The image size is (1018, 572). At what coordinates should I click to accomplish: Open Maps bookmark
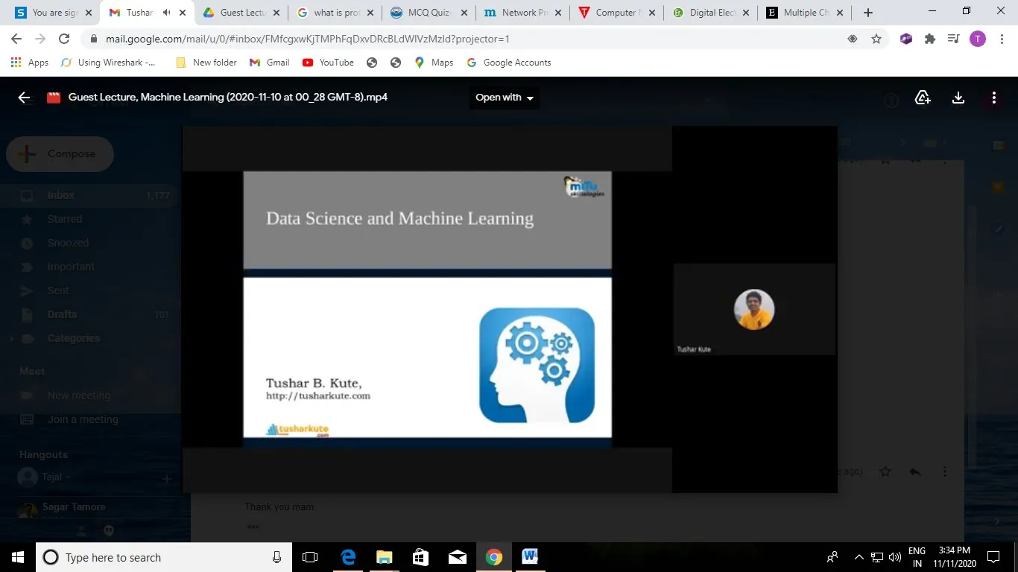(434, 63)
